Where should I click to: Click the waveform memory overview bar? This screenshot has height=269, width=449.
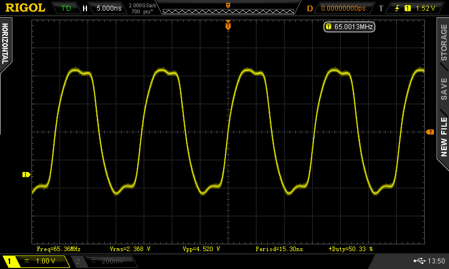pyautogui.click(x=228, y=8)
